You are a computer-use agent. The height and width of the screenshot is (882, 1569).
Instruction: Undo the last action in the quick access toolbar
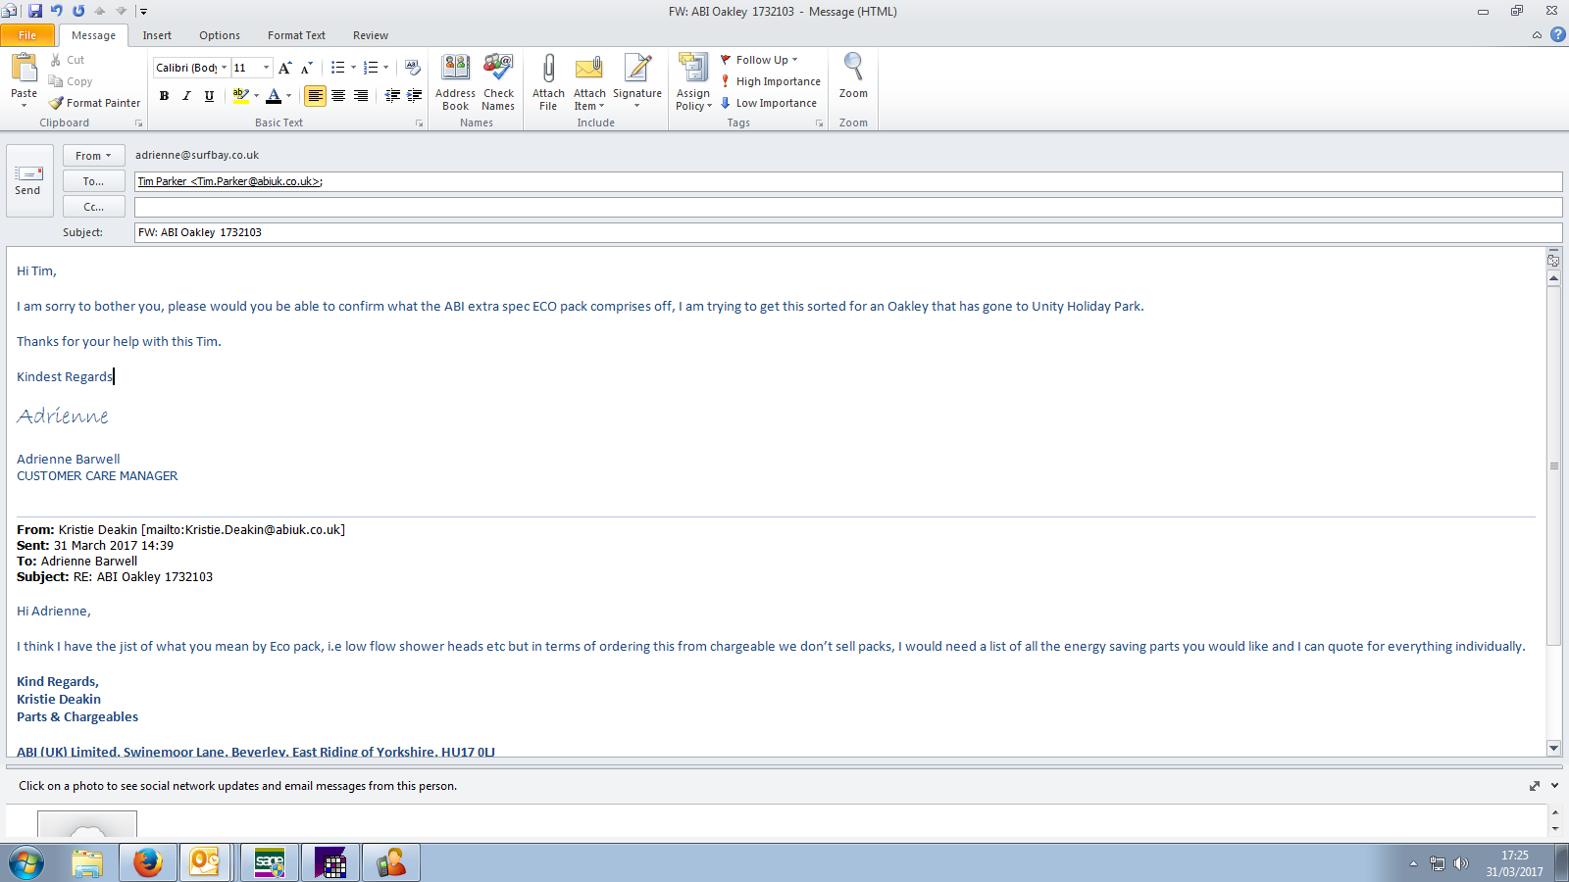57,11
